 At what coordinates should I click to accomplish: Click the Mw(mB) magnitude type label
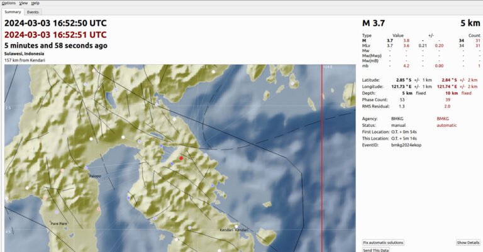pyautogui.click(x=370, y=61)
